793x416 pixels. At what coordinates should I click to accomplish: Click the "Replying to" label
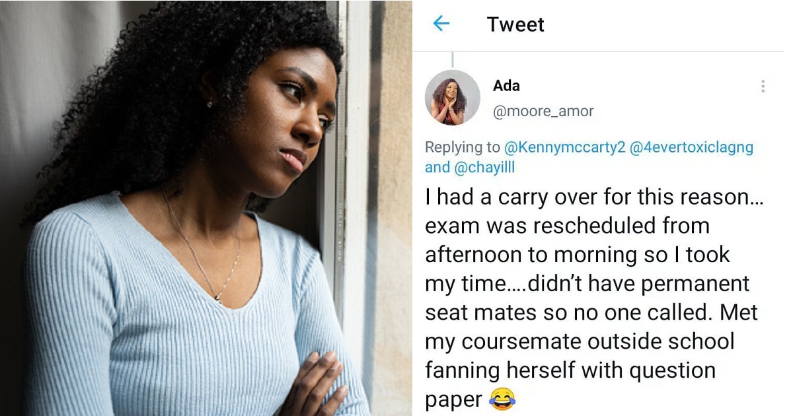point(463,147)
